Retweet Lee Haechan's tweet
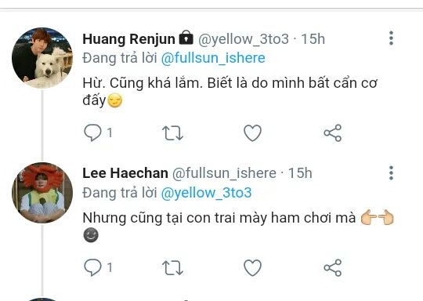Screen dimensions: 423x301 pyautogui.click(x=172, y=268)
